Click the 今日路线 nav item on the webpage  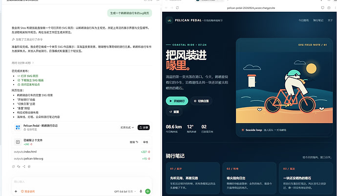[303, 20]
